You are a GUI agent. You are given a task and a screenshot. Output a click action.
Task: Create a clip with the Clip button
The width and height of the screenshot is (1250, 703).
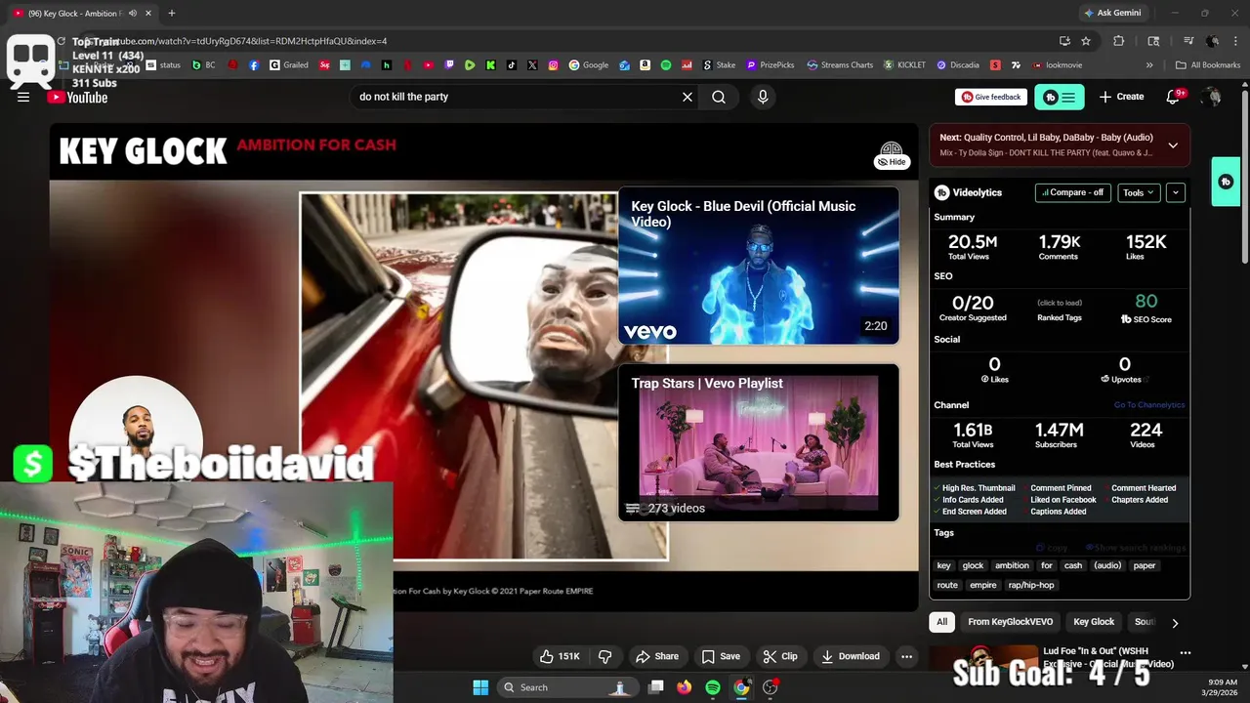[x=780, y=656]
